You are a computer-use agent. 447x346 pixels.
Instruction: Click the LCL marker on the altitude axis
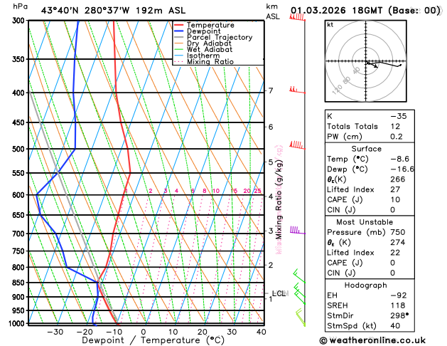279,293
